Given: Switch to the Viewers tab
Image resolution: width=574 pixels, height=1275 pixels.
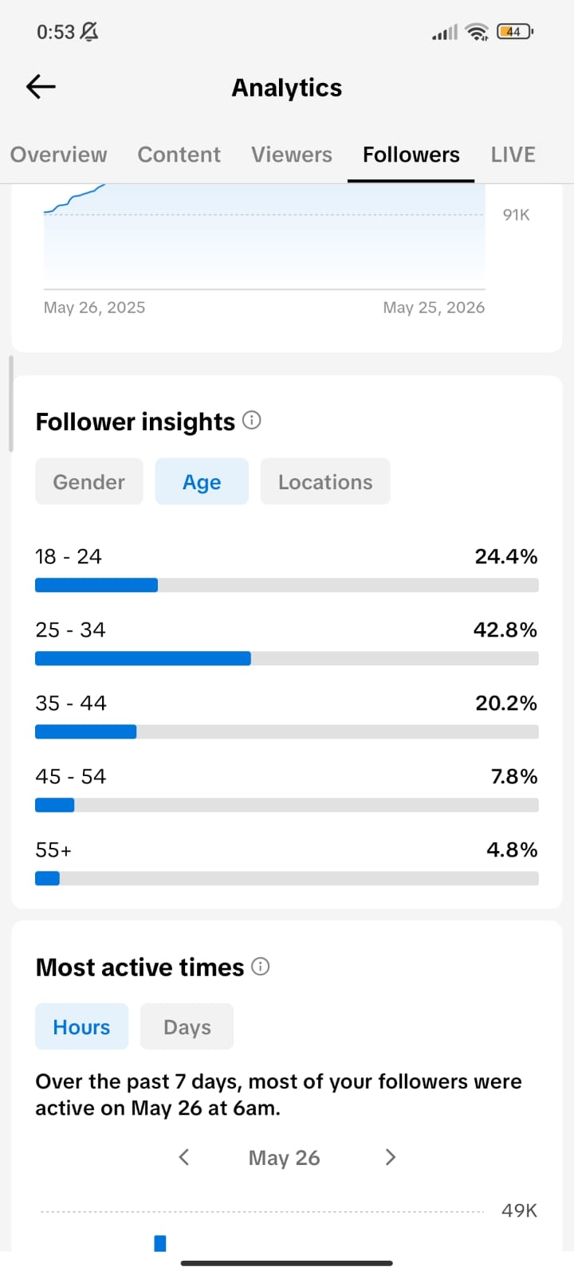Looking at the screenshot, I should coord(292,155).
